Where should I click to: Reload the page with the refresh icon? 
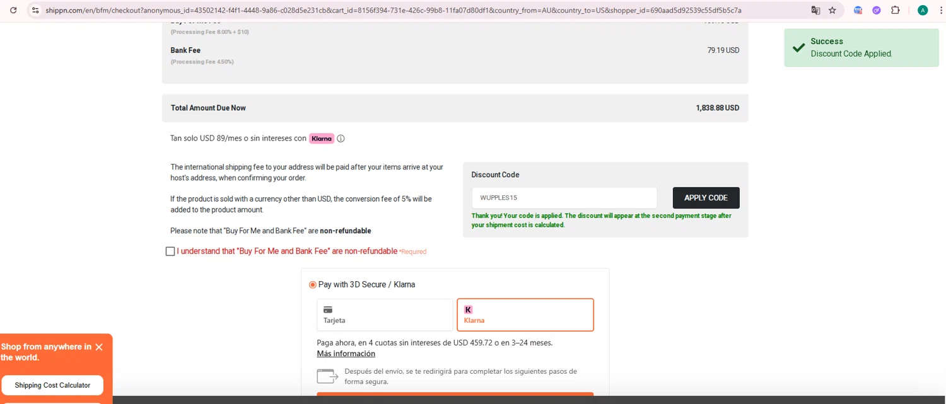pos(13,10)
